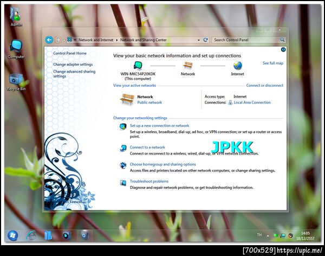Click the homegroup and sharing icon
The height and width of the screenshot is (256, 325).
pos(123,165)
